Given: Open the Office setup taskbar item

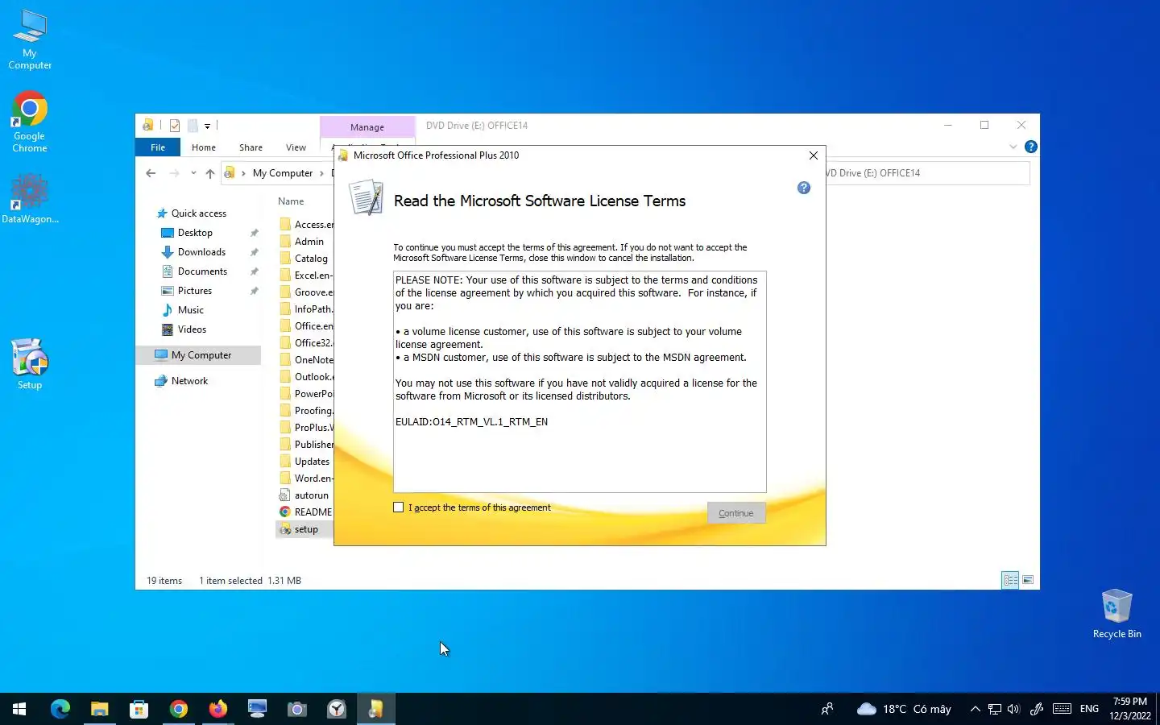Looking at the screenshot, I should 376,709.
